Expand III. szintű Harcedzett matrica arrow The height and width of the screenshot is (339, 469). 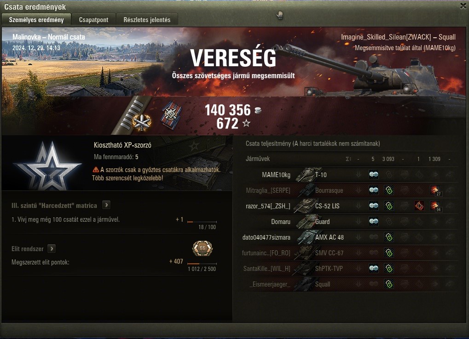[106, 205]
